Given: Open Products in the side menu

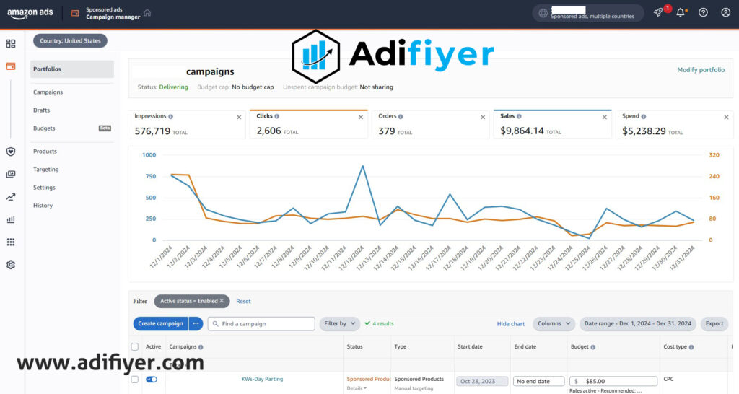Looking at the screenshot, I should [x=45, y=152].
